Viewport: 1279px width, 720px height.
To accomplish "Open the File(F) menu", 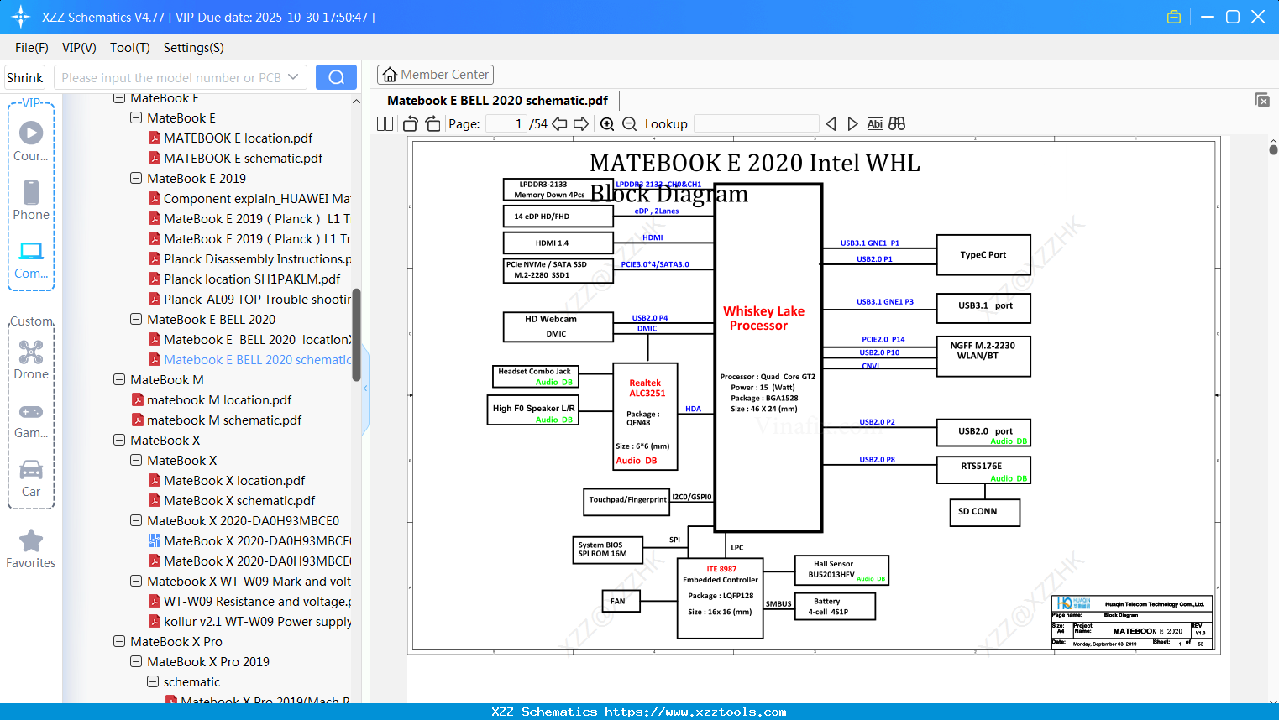I will pyautogui.click(x=32, y=48).
